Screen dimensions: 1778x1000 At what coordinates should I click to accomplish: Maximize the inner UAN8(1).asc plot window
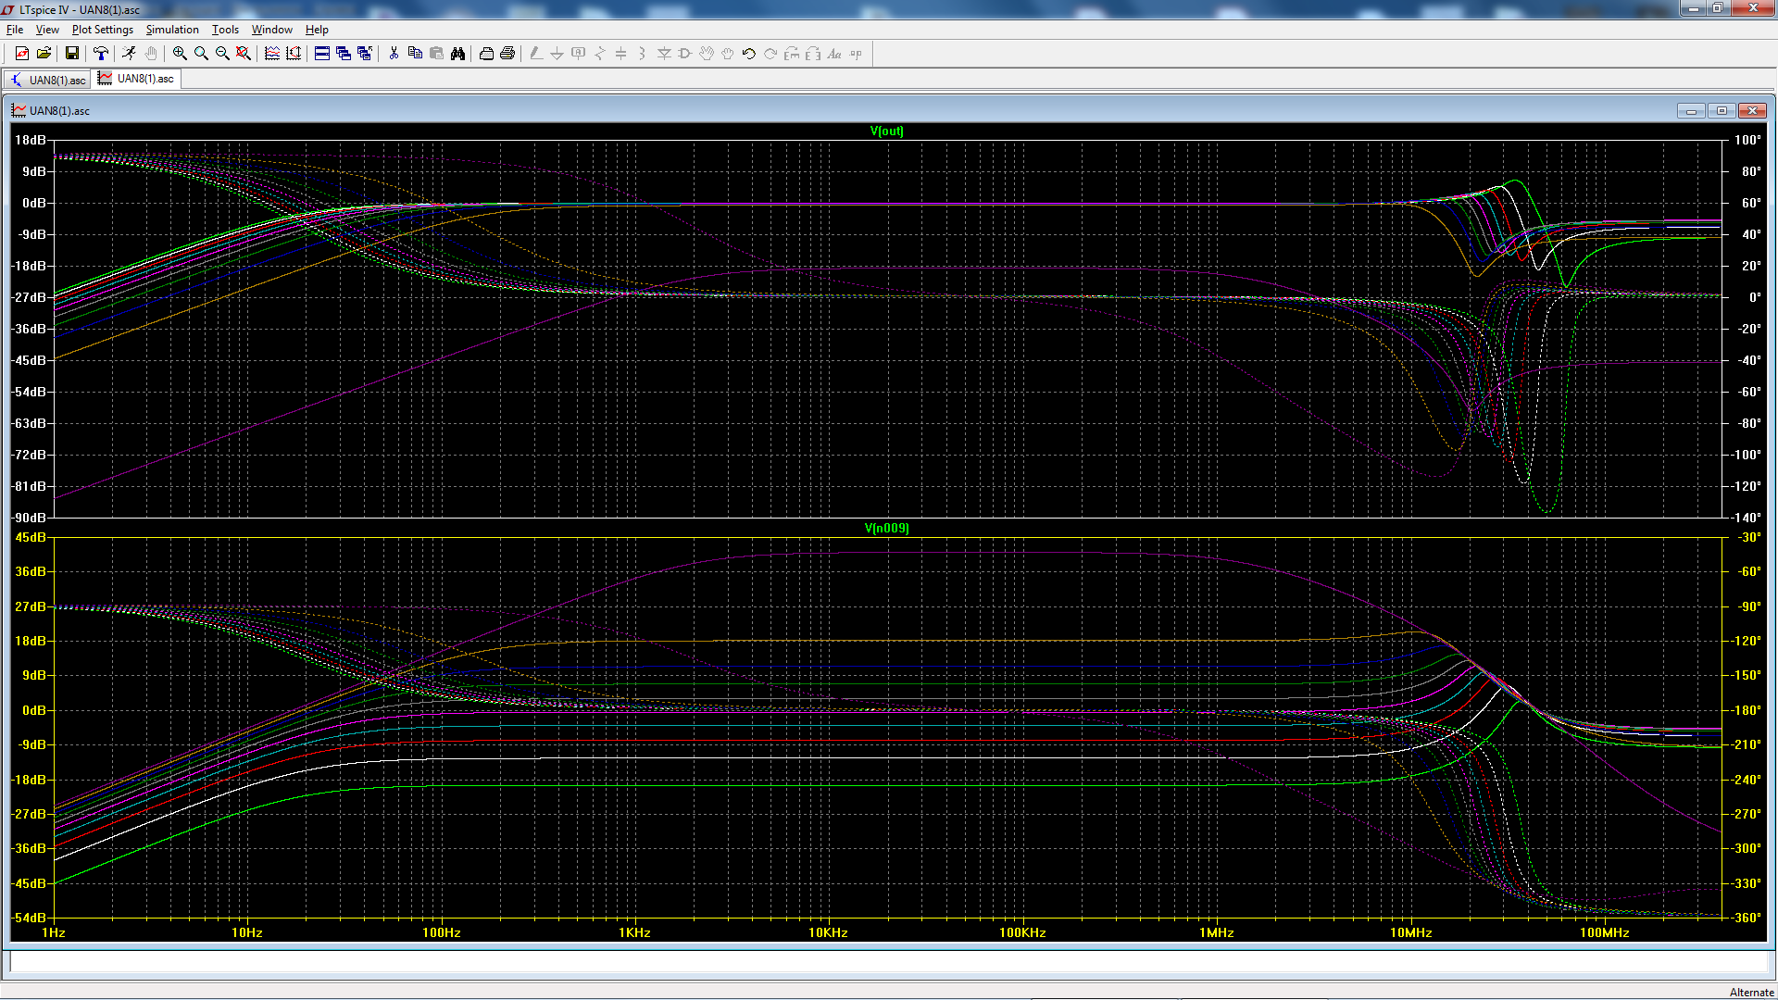(x=1722, y=110)
